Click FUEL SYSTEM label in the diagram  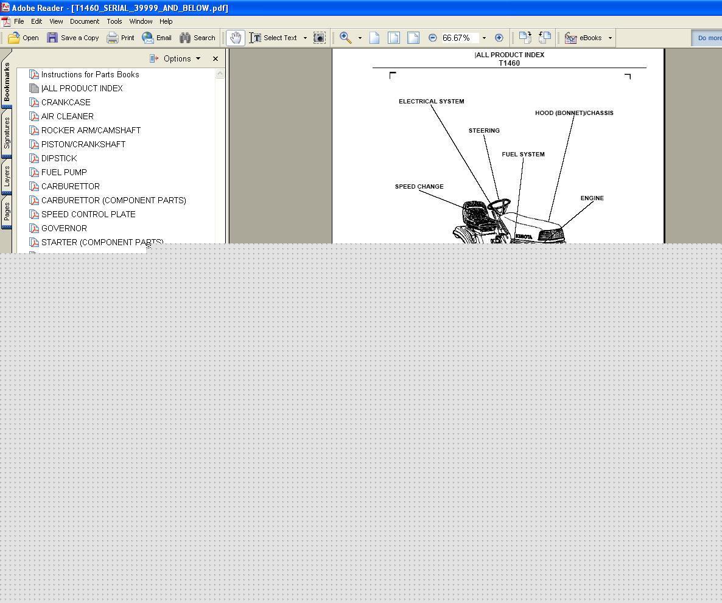523,154
